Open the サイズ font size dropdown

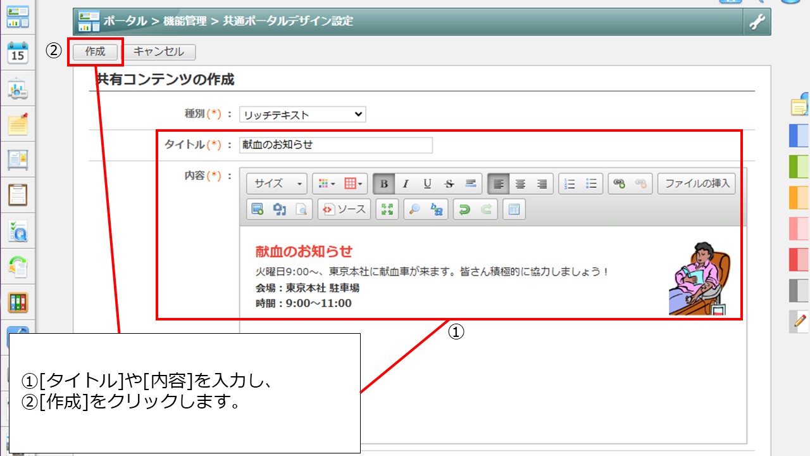pos(277,184)
